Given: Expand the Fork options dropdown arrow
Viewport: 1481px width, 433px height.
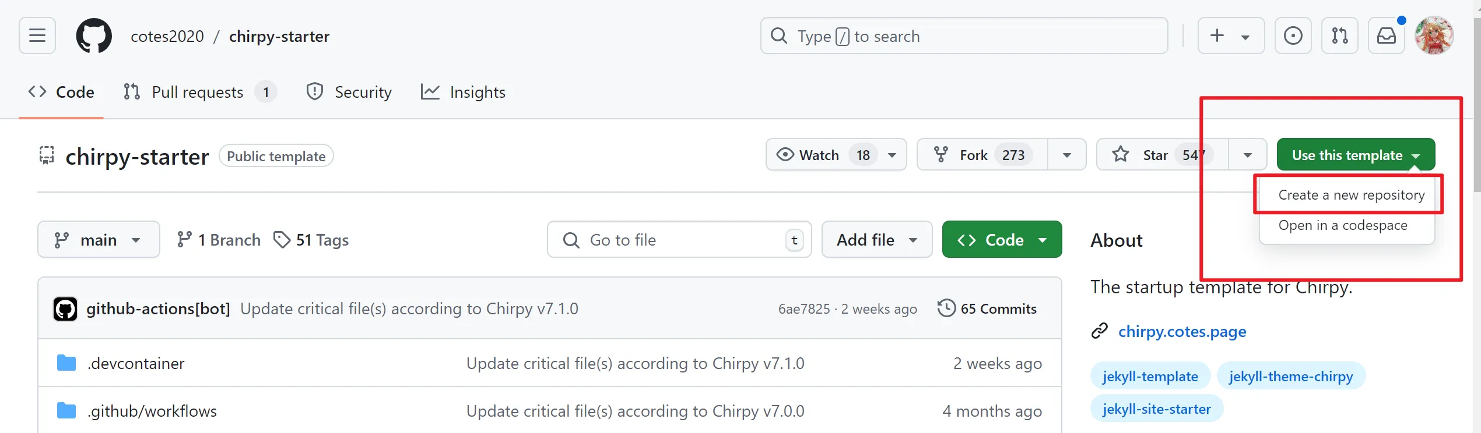Looking at the screenshot, I should 1067,155.
